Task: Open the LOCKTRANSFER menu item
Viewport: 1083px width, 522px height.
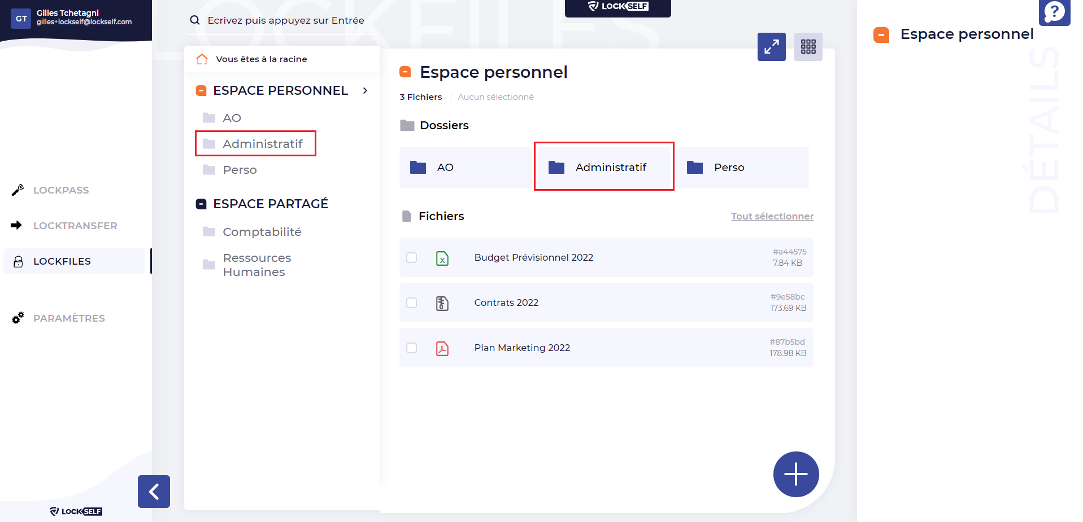Action: pos(75,226)
